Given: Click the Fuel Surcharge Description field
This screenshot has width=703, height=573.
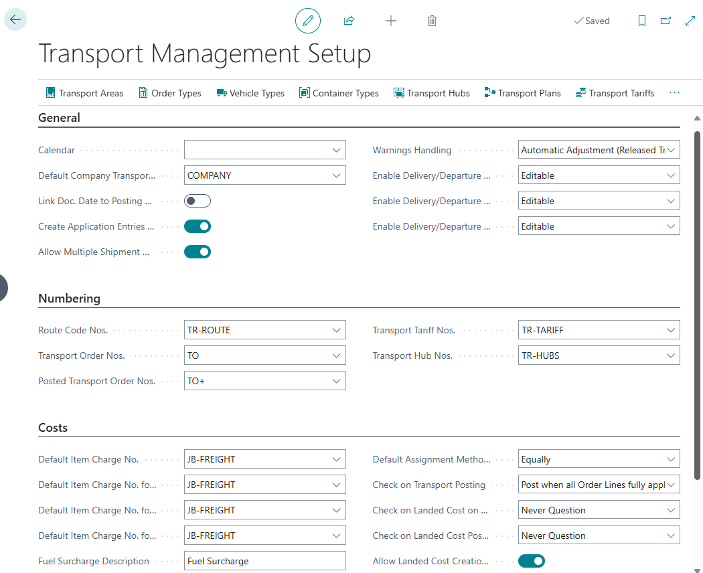Looking at the screenshot, I should tap(264, 561).
